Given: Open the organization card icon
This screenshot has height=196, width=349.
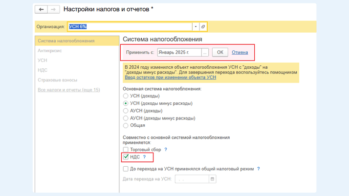Looking at the screenshot, I should pos(203,27).
